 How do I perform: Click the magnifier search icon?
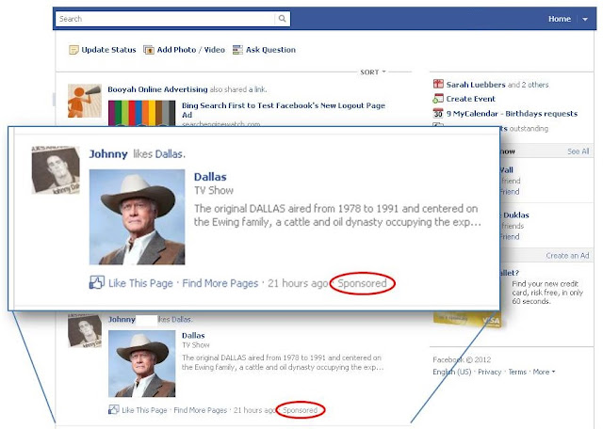(283, 19)
